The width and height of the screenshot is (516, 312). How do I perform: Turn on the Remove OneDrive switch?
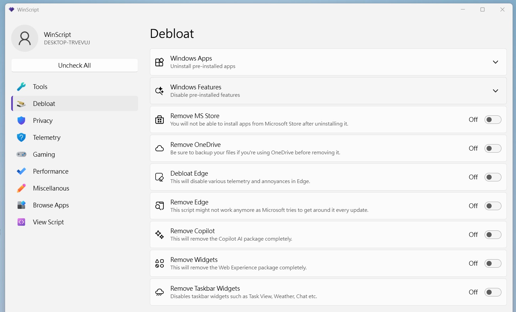click(493, 148)
